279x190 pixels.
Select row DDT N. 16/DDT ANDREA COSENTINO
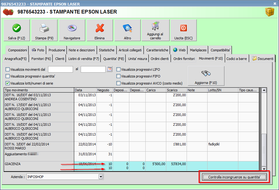tap(131, 97)
